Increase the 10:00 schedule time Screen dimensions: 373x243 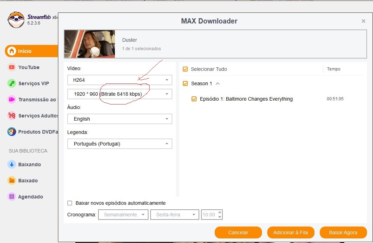click(x=220, y=212)
